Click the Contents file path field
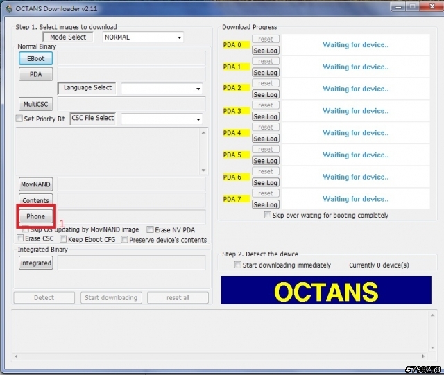 (131, 200)
